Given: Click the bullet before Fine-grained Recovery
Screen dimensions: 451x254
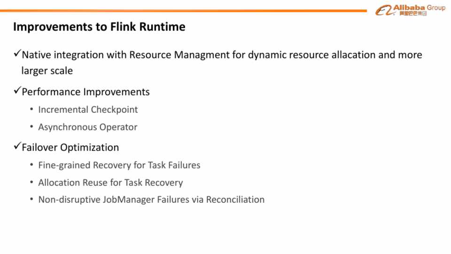Looking at the screenshot, I should pyautogui.click(x=31, y=165).
